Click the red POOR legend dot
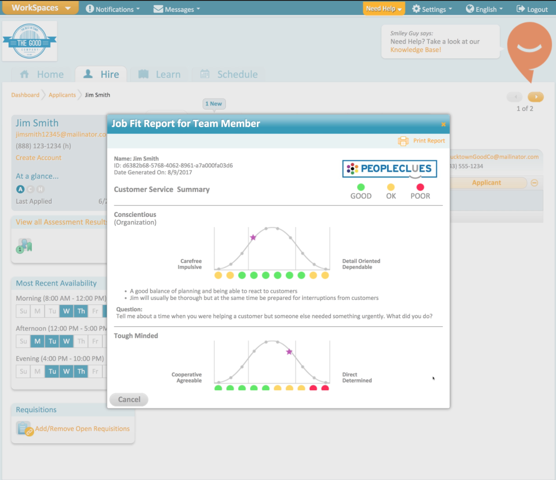Image resolution: width=556 pixels, height=480 pixels. coord(420,186)
